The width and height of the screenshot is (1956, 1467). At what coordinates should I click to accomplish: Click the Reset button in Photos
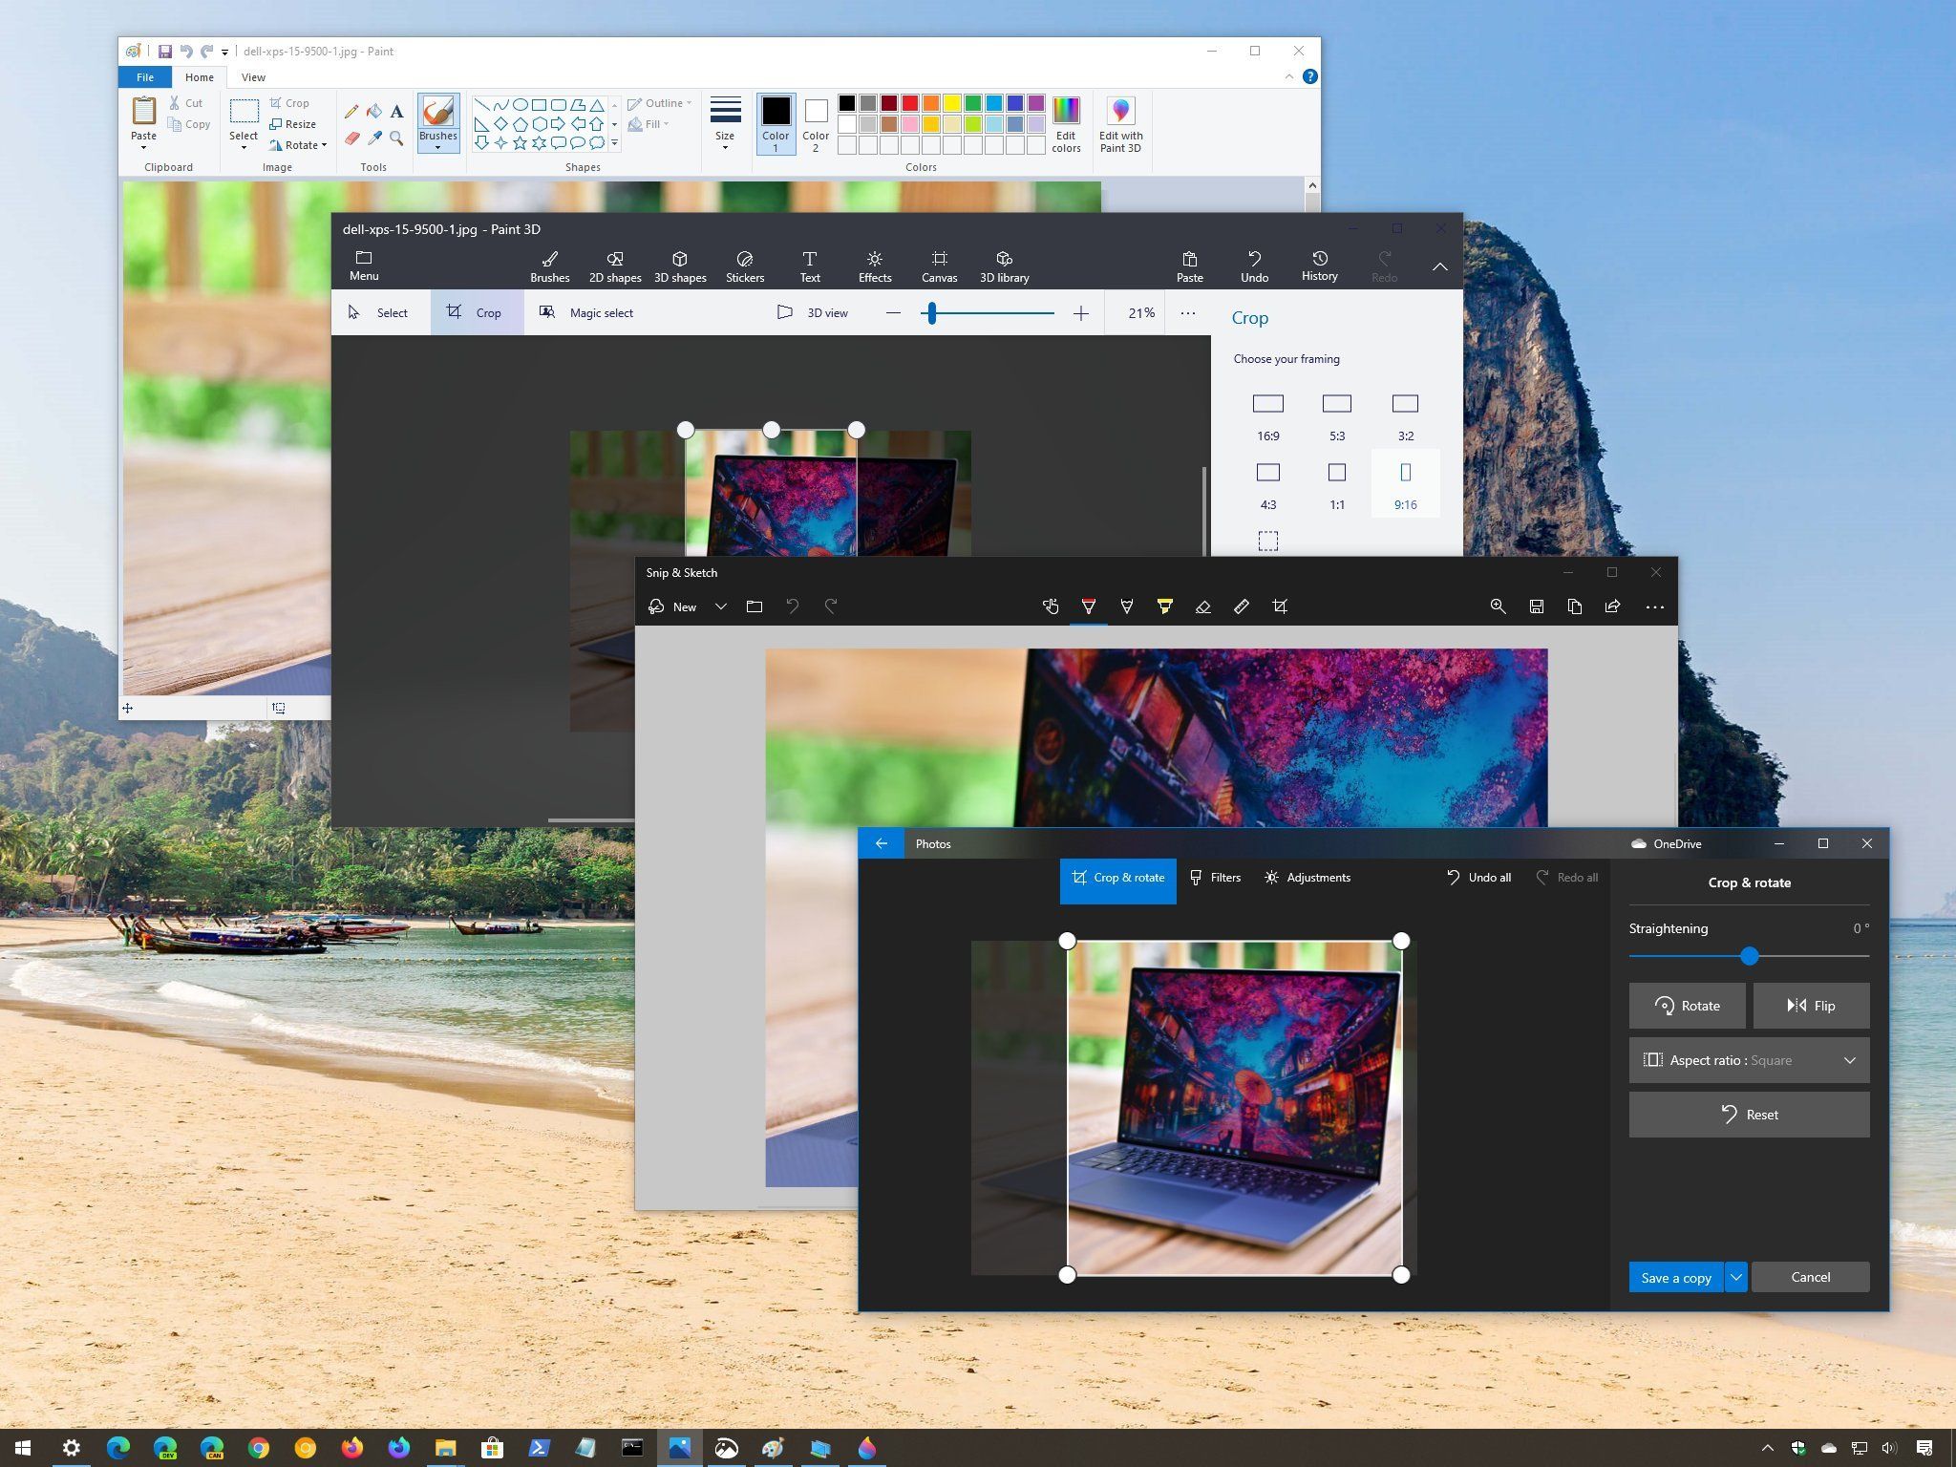[x=1749, y=1115]
